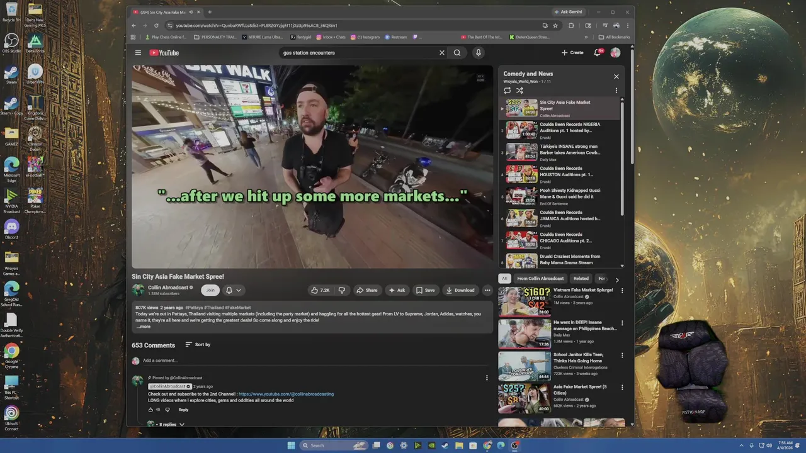Viewport: 806px width, 453px height.
Task: Open a new Chrome tab
Action: 210,12
